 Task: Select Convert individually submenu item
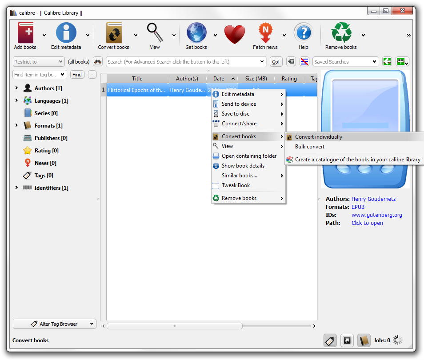(355, 137)
